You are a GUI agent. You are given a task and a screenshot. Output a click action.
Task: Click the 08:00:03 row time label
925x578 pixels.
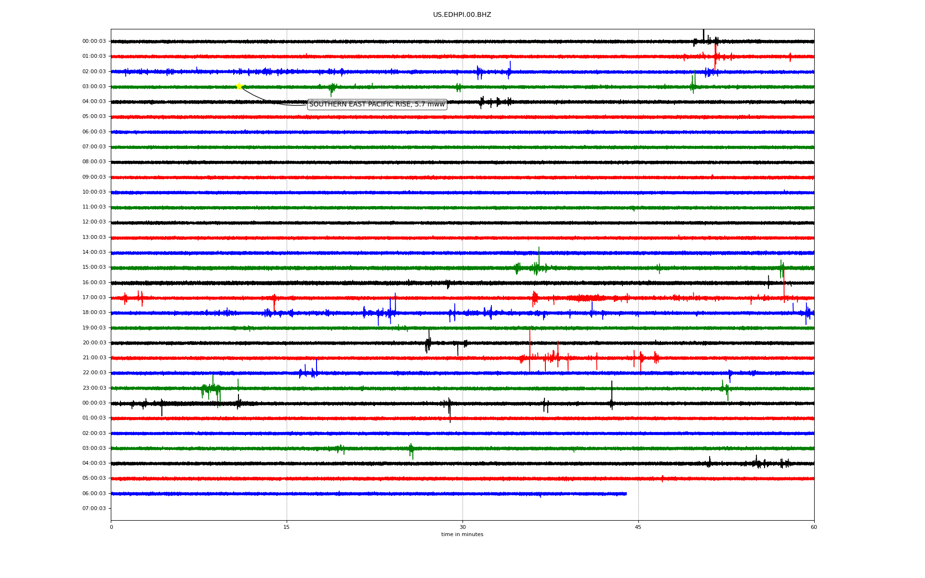click(x=94, y=162)
